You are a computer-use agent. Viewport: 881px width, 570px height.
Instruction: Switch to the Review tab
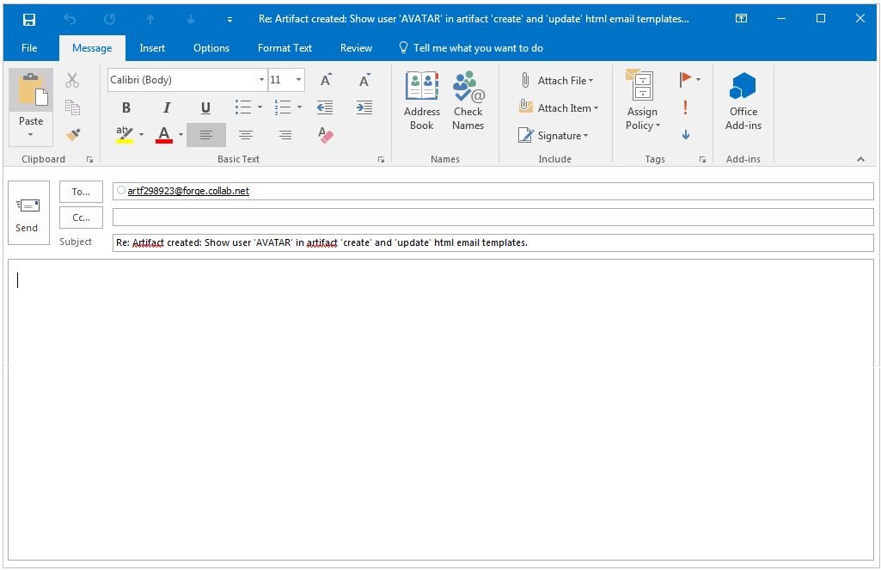[x=356, y=48]
